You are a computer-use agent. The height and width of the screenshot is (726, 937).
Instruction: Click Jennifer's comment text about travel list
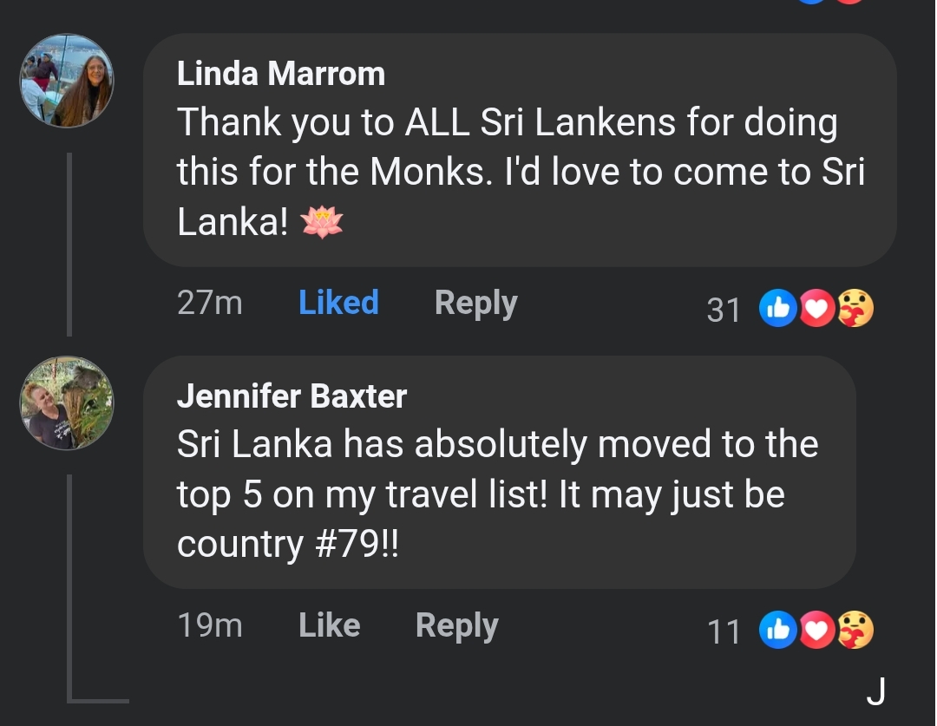(497, 494)
